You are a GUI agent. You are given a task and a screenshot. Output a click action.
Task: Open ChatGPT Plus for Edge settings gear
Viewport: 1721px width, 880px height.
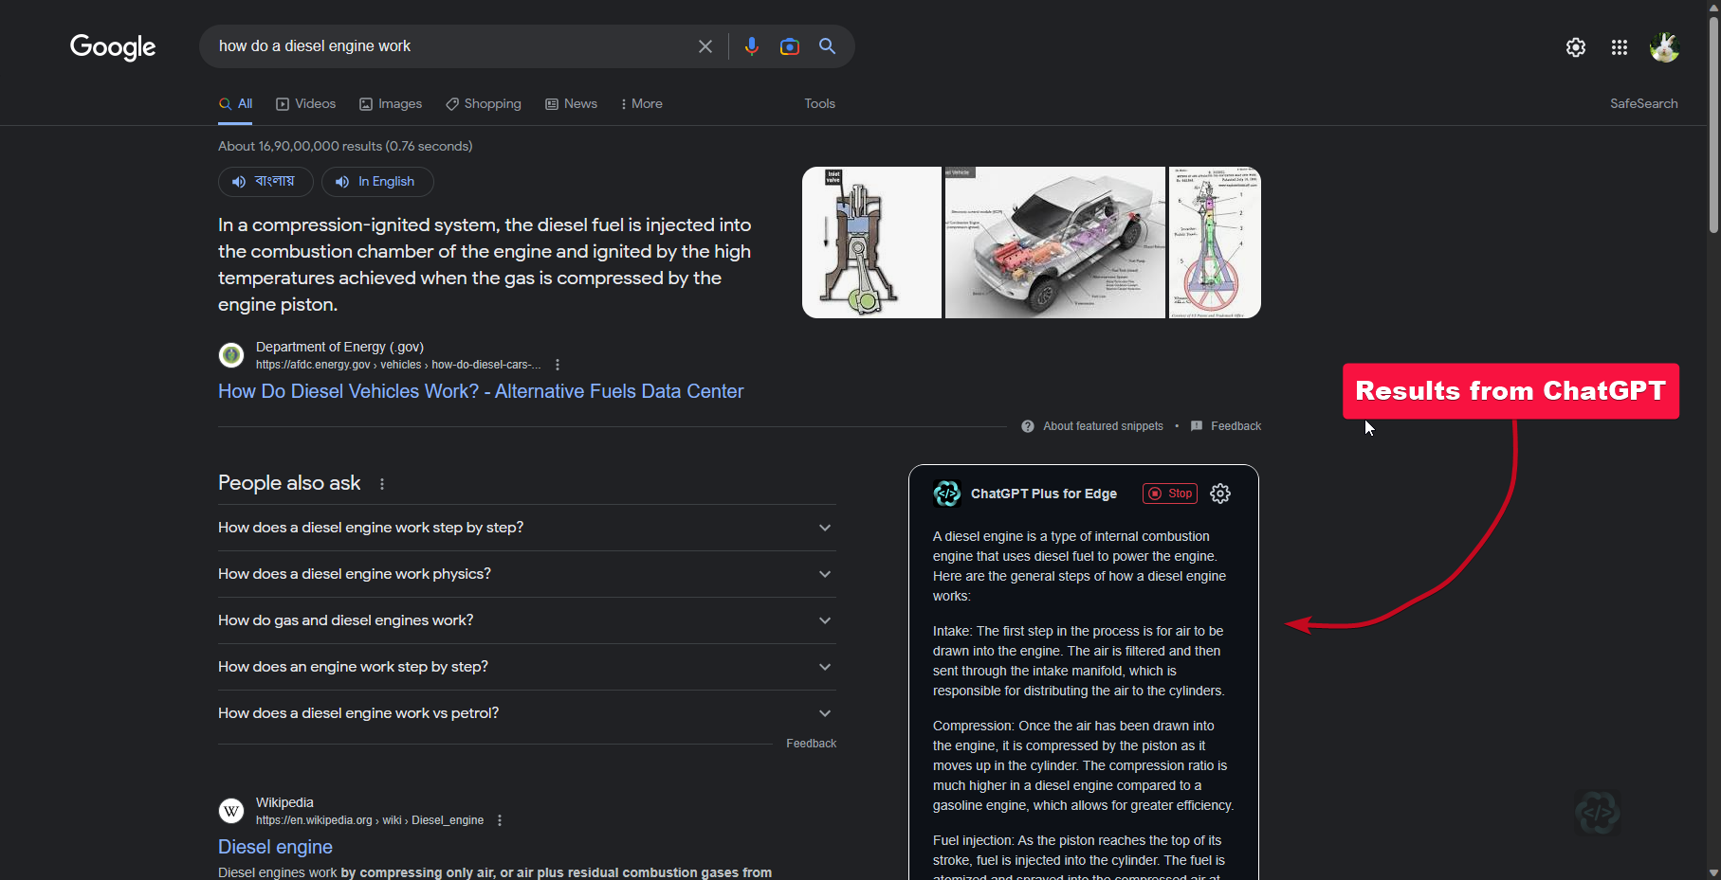[x=1220, y=494]
